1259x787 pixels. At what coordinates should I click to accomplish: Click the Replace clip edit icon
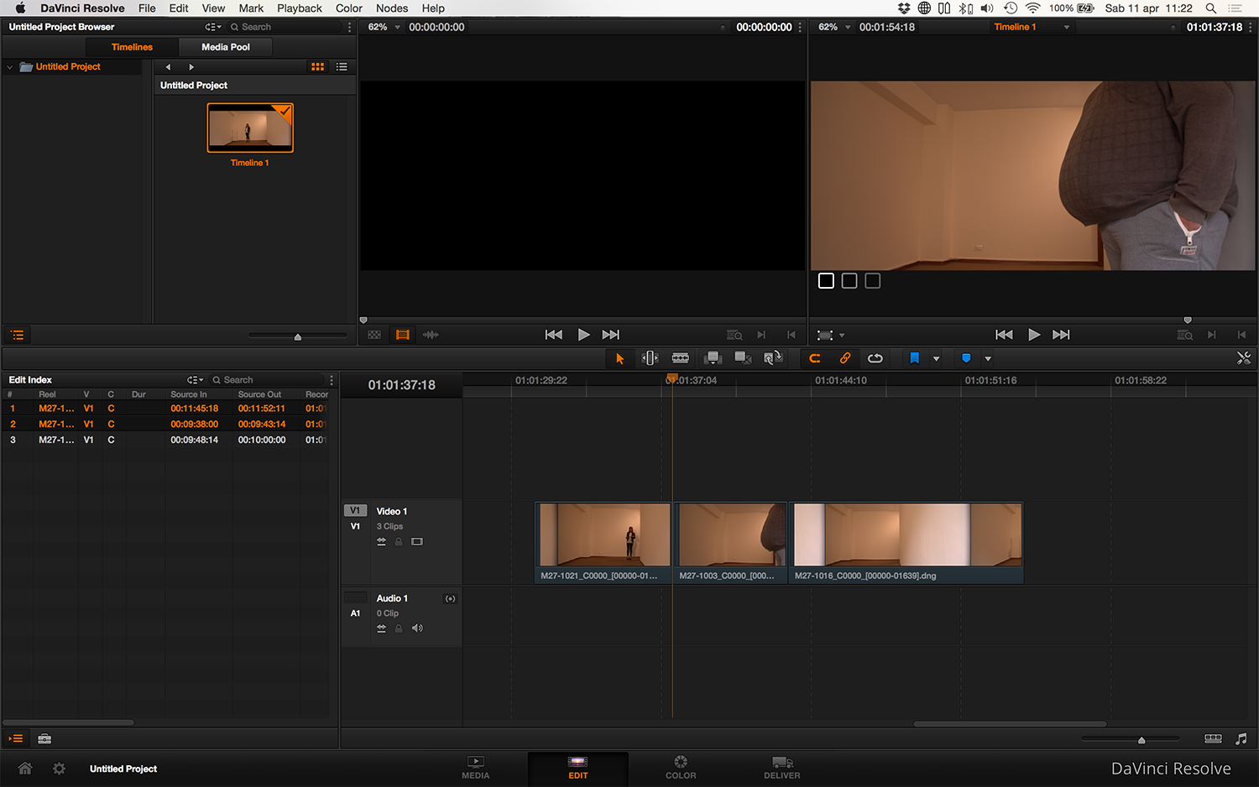[x=773, y=358]
